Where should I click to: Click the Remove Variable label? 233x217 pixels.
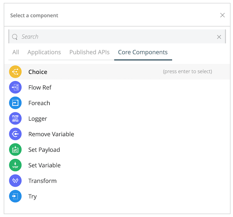51,134
